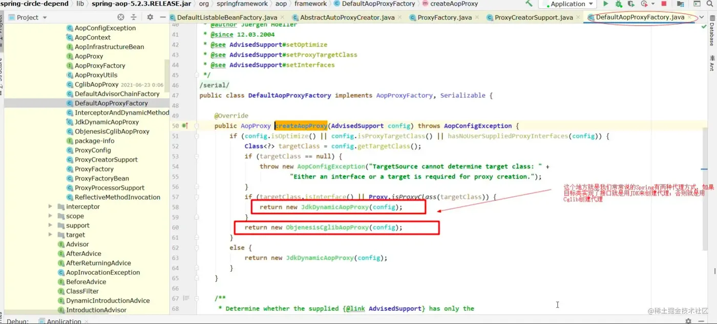Click DefaultAopProxyFactory breadcrumb in navigation bar

[x=374, y=4]
